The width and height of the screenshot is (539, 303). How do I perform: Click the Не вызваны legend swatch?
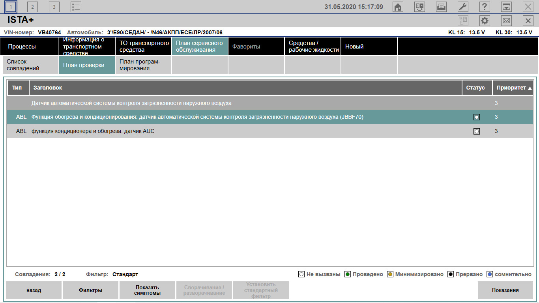click(301, 274)
